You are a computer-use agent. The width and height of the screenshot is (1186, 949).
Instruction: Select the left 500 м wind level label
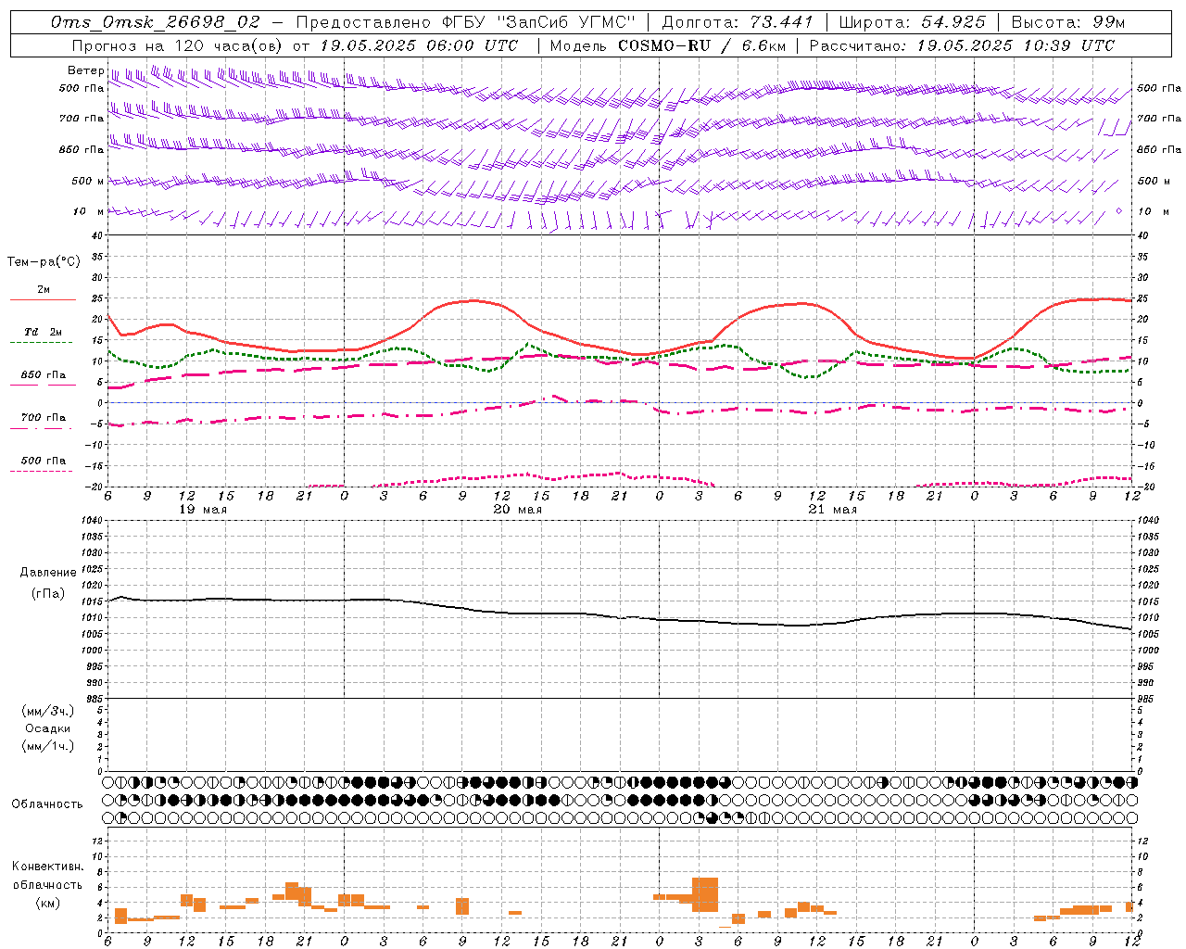pyautogui.click(x=88, y=181)
